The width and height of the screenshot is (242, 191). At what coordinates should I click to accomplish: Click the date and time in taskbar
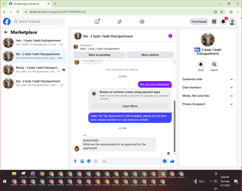225,181
